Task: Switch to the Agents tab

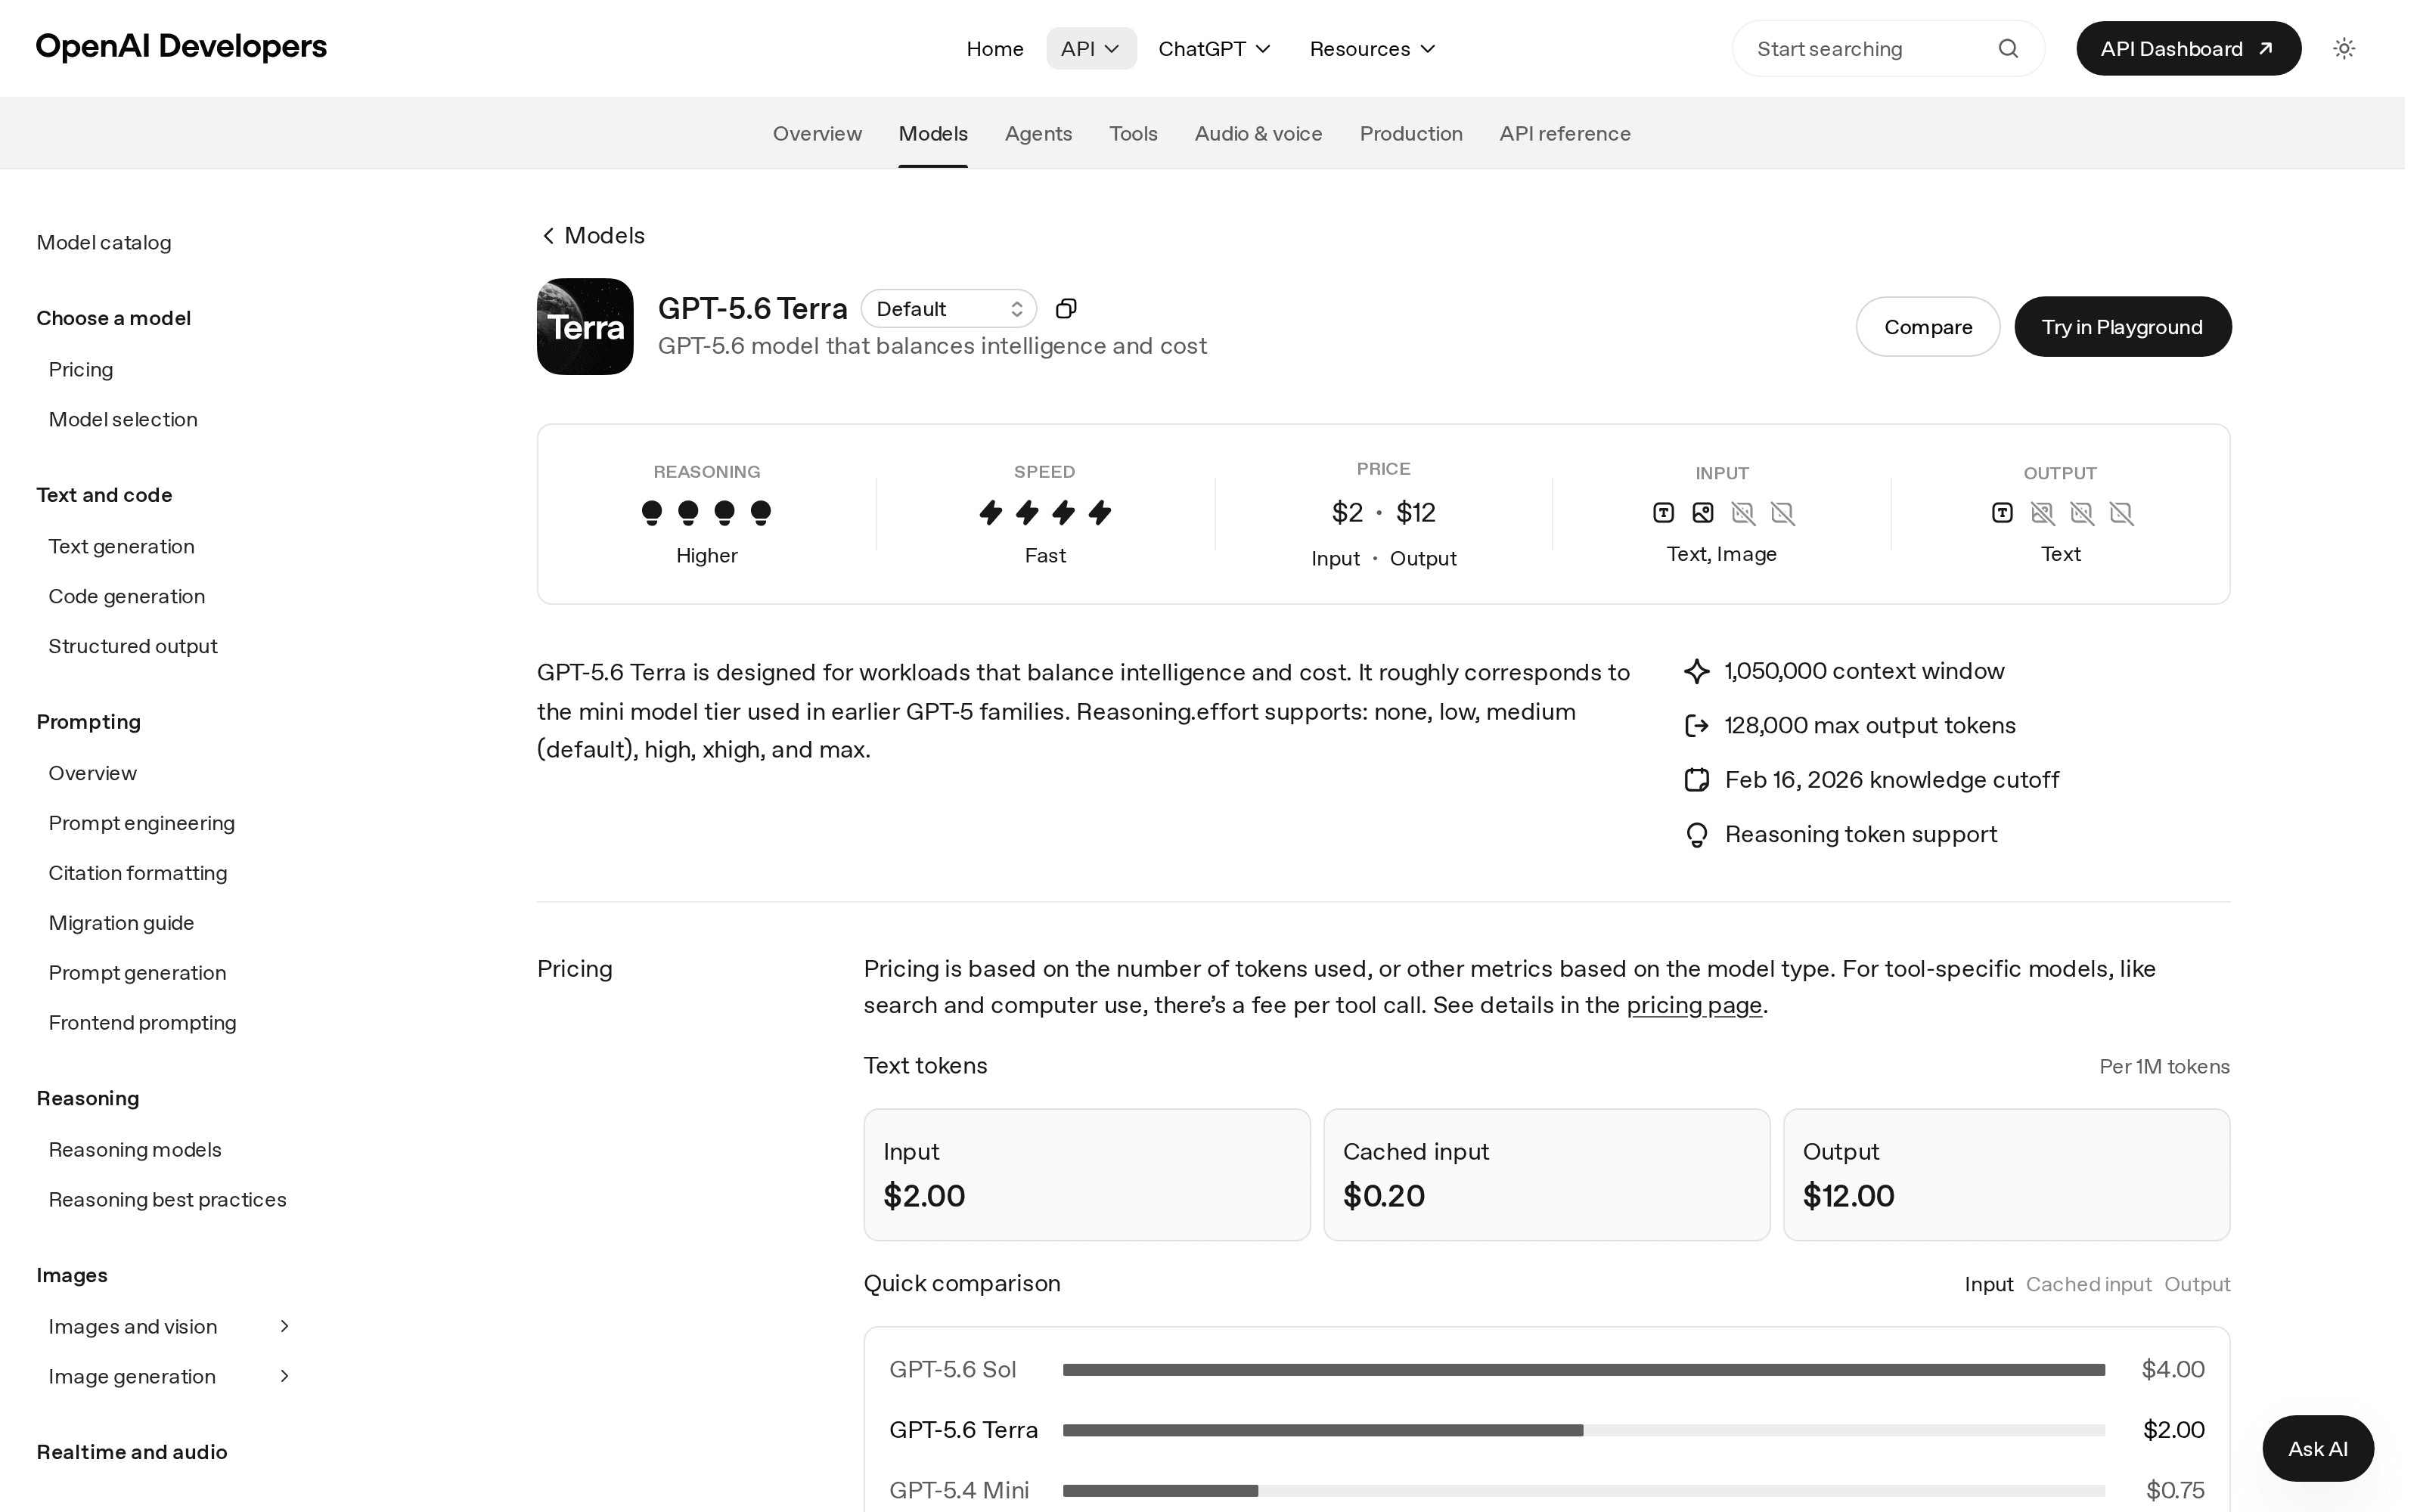Action: pyautogui.click(x=1038, y=133)
